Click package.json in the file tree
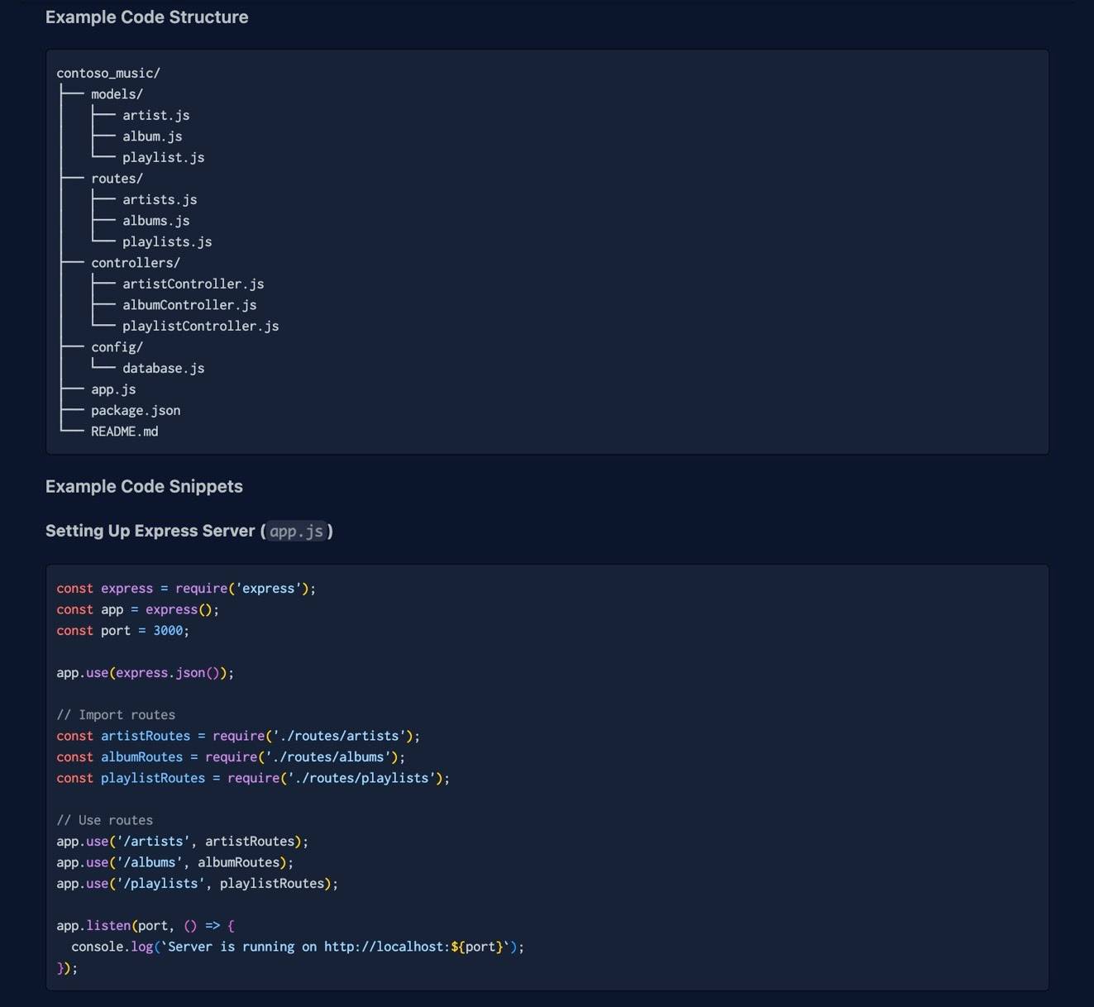Image resolution: width=1094 pixels, height=1007 pixels. tap(135, 411)
